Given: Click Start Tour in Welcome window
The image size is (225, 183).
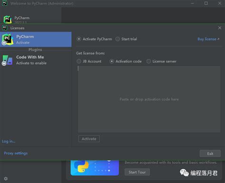Looking at the screenshot, I should pyautogui.click(x=137, y=172).
